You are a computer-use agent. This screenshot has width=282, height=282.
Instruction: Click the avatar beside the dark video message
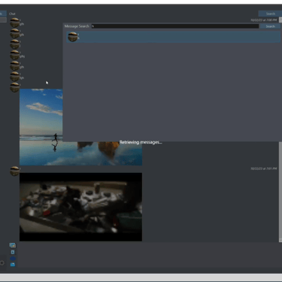[14, 171]
